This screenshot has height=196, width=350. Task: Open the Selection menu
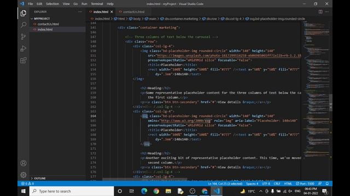coord(52,4)
